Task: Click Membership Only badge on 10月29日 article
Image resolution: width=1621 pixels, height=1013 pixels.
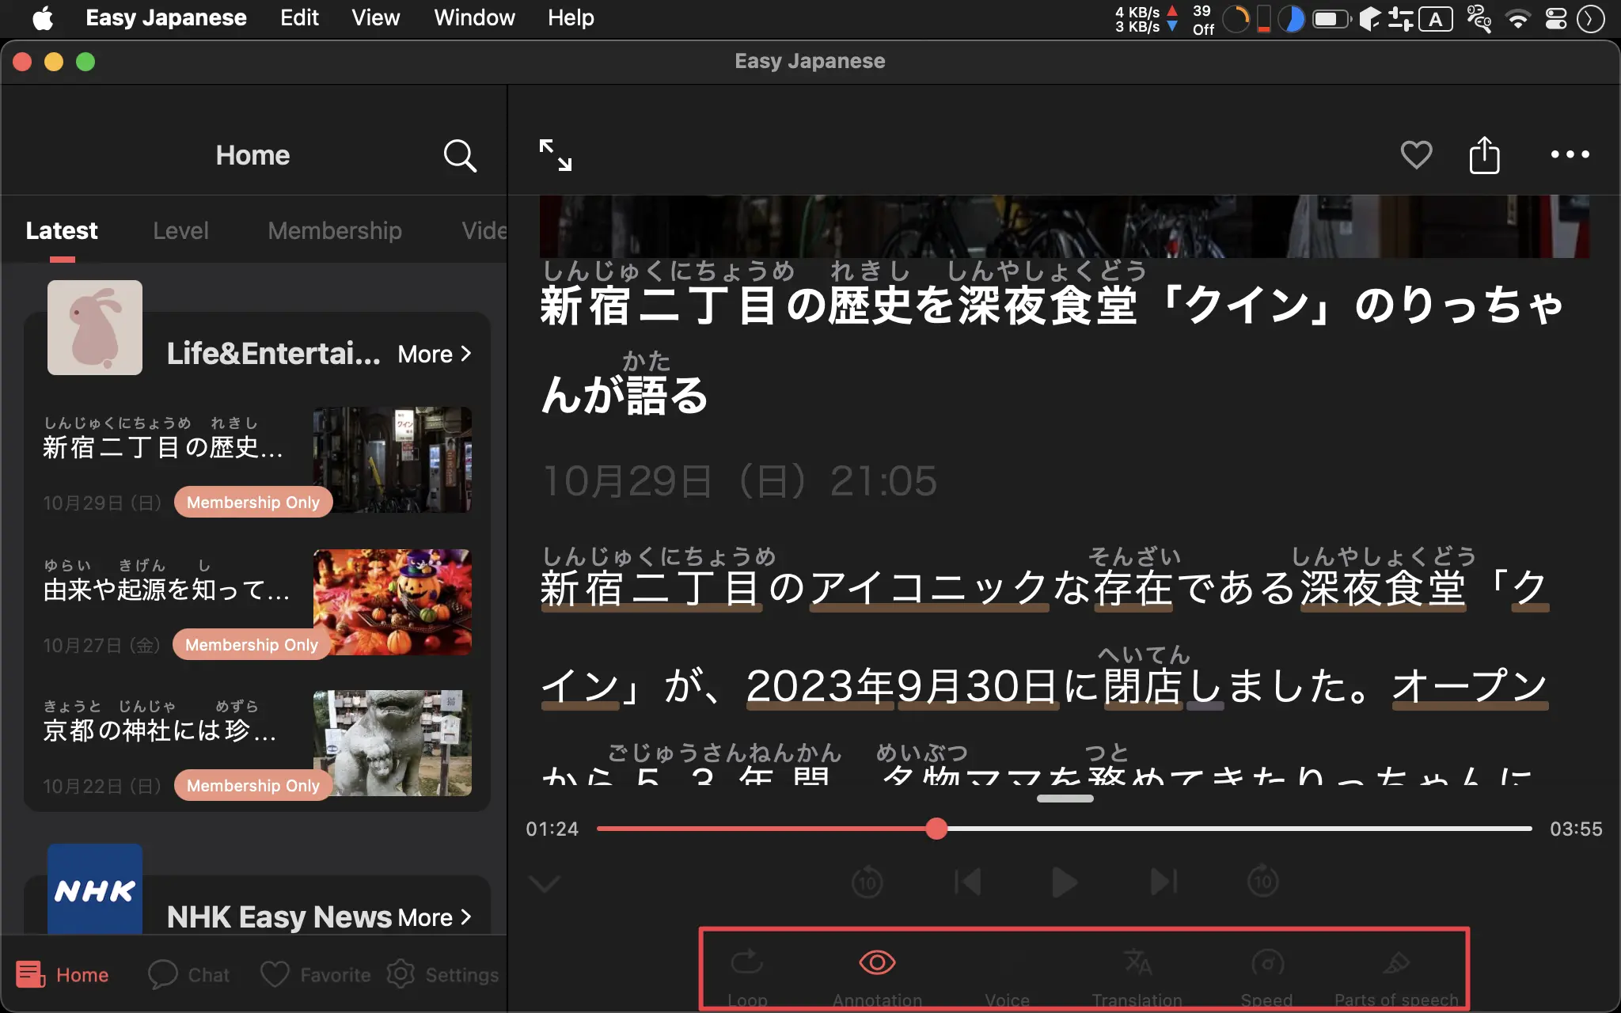Action: coord(253,503)
